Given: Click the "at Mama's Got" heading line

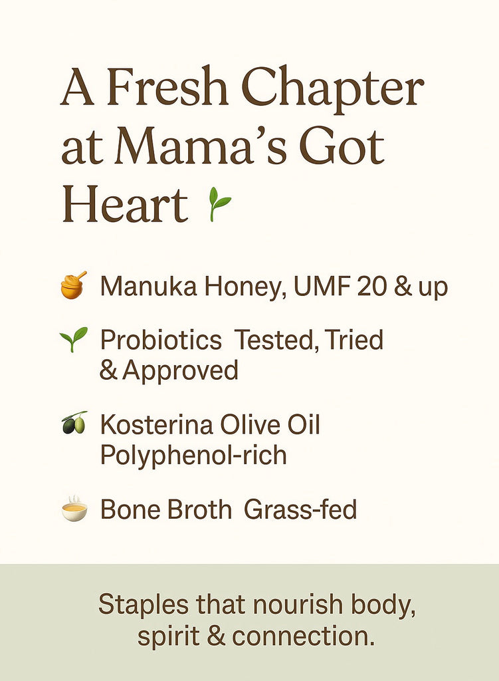Looking at the screenshot, I should [x=223, y=148].
